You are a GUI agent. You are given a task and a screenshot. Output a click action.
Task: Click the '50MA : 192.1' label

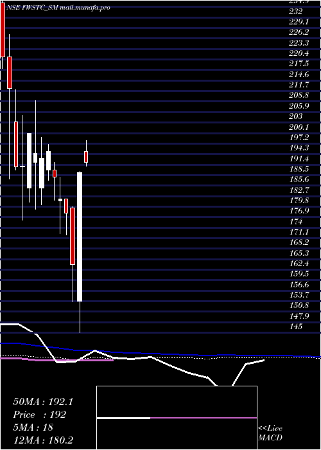click(43, 402)
